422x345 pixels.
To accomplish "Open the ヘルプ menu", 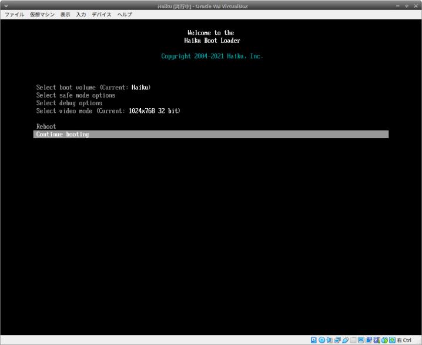I will coord(125,15).
